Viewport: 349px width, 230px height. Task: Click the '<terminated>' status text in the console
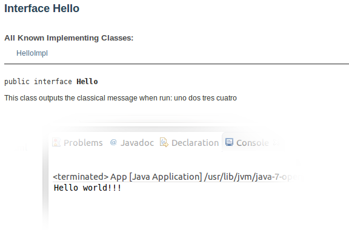tap(81, 177)
